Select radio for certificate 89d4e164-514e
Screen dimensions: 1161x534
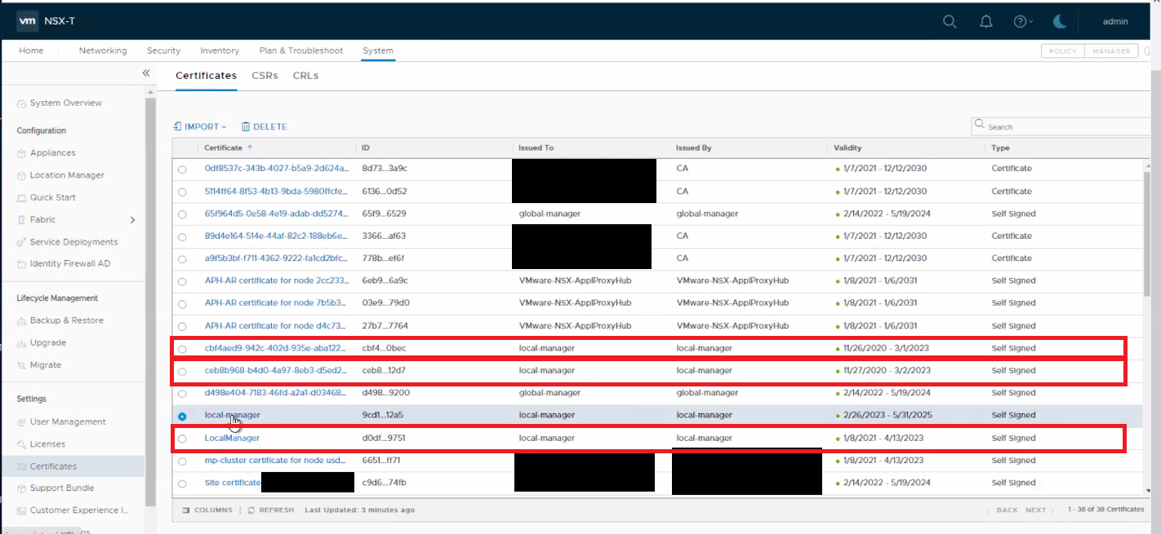(x=182, y=236)
